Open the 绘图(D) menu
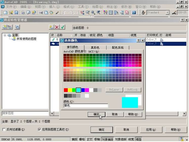This screenshot has height=142, width=189. coord(98,7)
